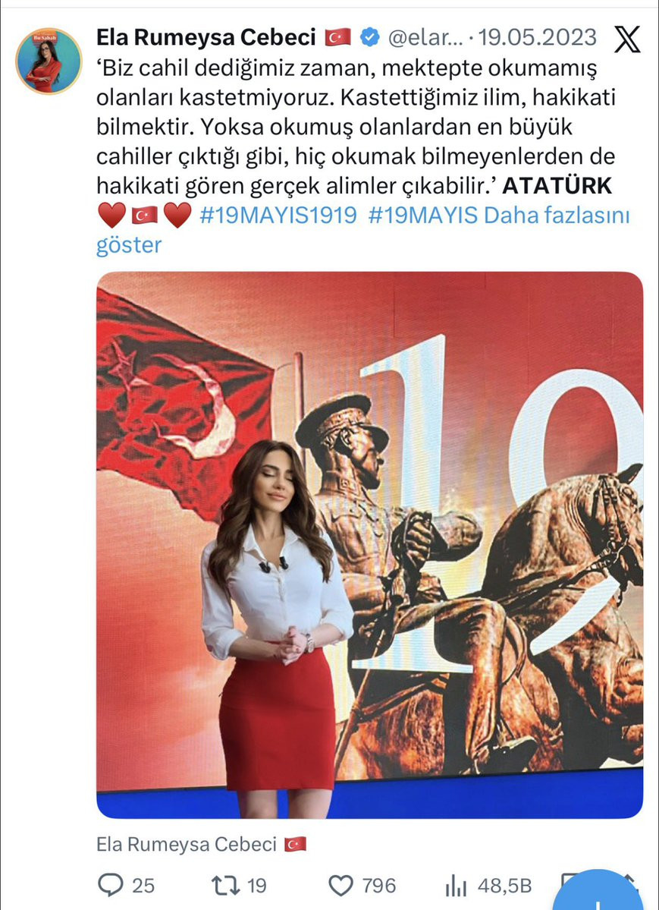
Task: Click the X logo at top right
Action: (x=627, y=39)
